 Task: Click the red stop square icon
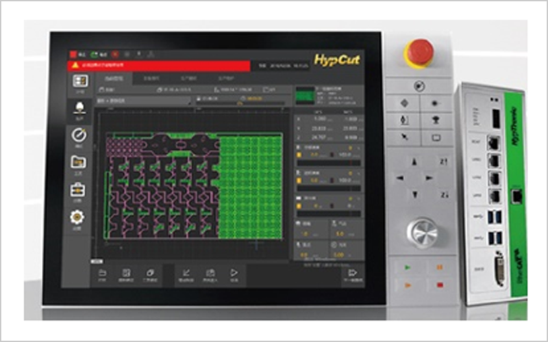[x=73, y=55]
